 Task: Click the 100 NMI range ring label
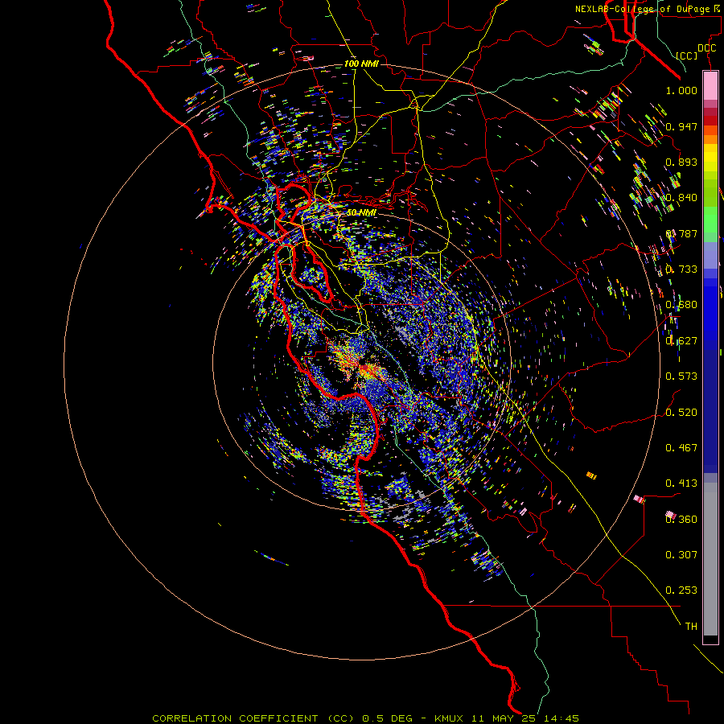[361, 64]
